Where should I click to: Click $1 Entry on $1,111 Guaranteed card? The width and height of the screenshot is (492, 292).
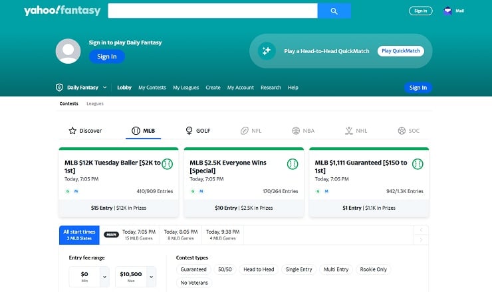pyautogui.click(x=352, y=208)
